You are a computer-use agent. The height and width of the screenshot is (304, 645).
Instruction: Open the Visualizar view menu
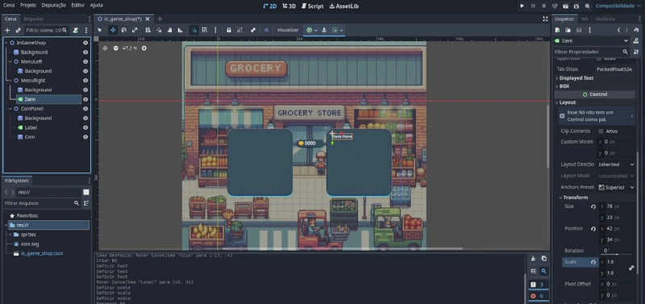288,30
